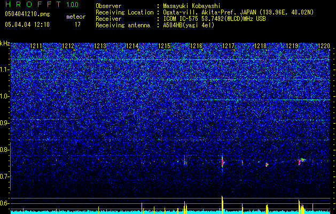
Task: Click the 1217 time marker
Action: click(228, 46)
